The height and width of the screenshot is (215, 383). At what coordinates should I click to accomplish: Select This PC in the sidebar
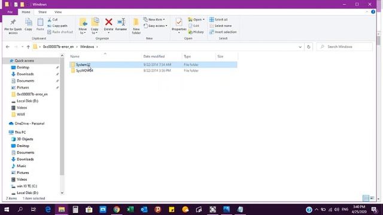[x=20, y=133]
